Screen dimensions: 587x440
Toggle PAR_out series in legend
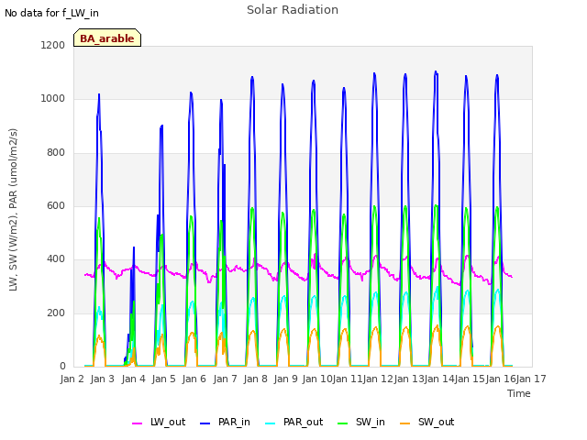coord(293,422)
